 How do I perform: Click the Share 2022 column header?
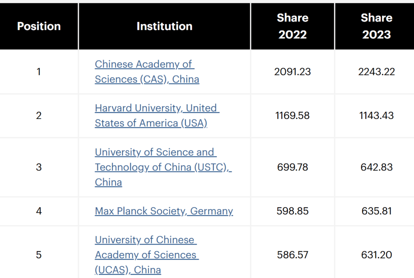click(x=293, y=26)
